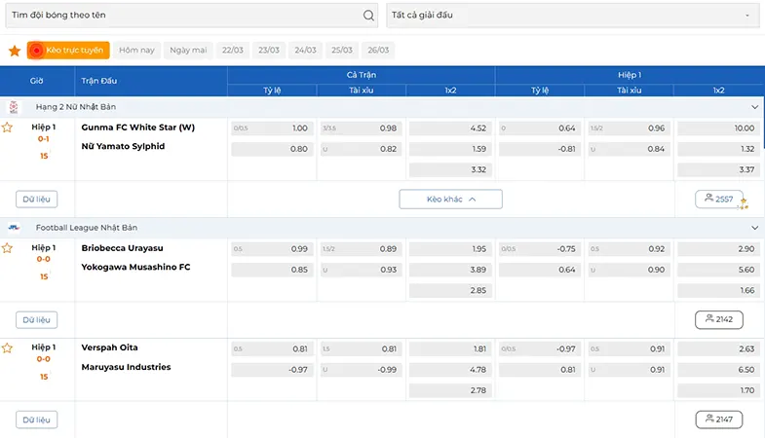Select first-half 1x2 odds 10.00
The image size is (765, 438).
(x=718, y=128)
